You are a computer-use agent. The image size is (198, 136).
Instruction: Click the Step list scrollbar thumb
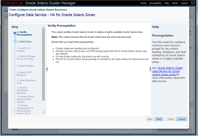(43, 64)
